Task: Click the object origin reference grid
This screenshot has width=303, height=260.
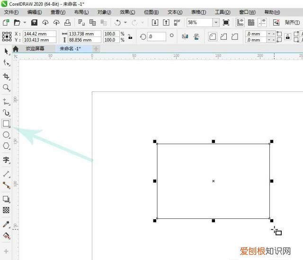Action: pos(7,36)
